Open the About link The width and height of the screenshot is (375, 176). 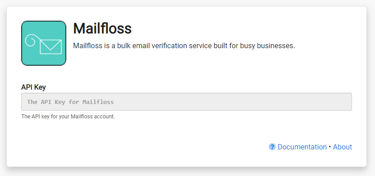(x=343, y=147)
